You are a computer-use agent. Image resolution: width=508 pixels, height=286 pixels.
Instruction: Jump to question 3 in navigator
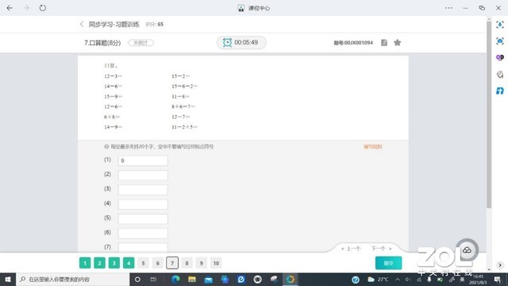click(x=114, y=263)
